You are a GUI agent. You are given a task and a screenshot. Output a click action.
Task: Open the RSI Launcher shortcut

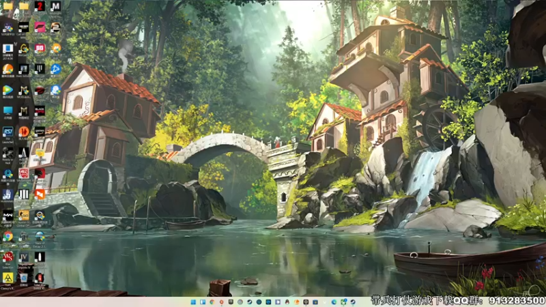pos(8,132)
